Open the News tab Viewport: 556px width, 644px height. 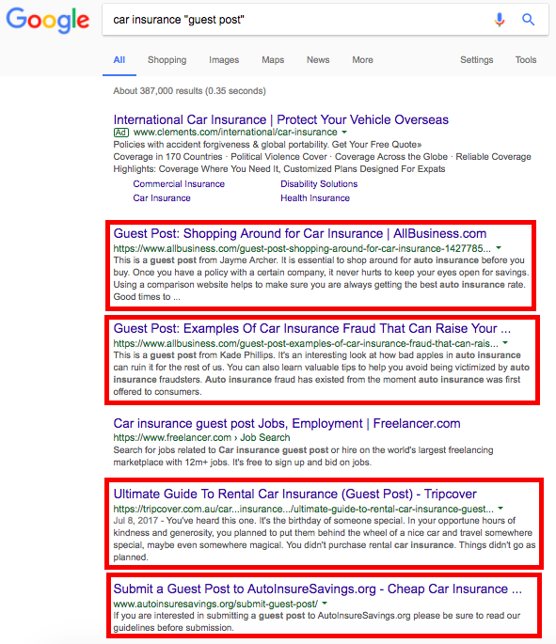[318, 60]
